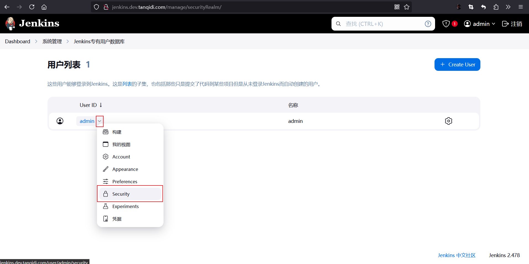Image resolution: width=529 pixels, height=264 pixels.
Task: Open Security from the context menu
Action: 130,194
